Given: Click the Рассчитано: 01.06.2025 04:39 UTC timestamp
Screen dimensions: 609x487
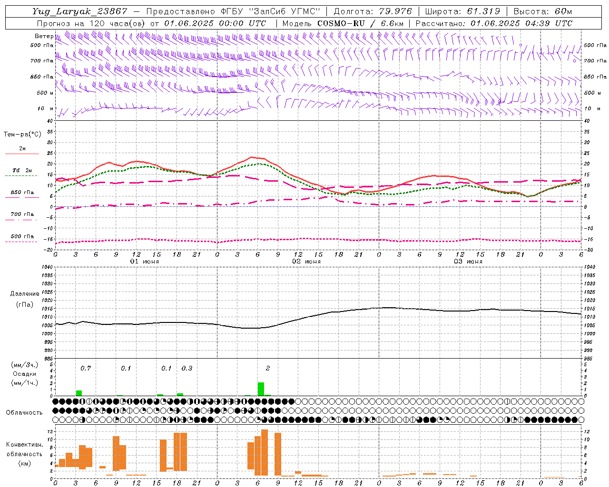Looking at the screenshot, I should tap(494, 23).
